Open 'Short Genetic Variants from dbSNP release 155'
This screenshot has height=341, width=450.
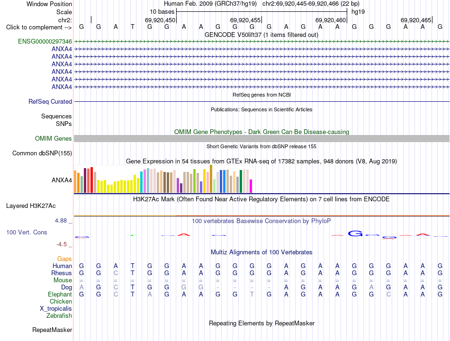(x=261, y=146)
